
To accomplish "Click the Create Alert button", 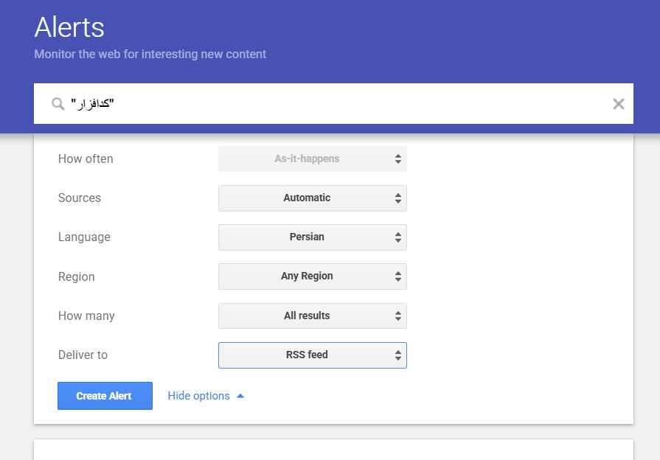I will pyautogui.click(x=105, y=396).
